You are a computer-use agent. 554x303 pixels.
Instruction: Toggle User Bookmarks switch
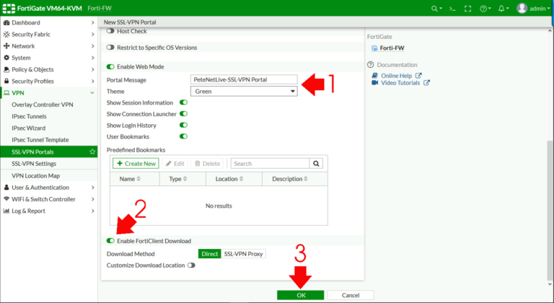[x=183, y=136]
